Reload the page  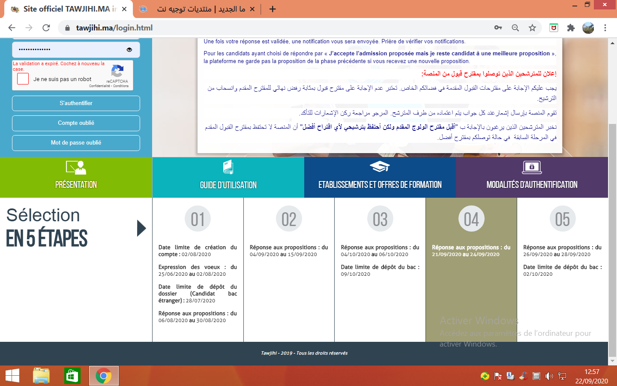point(46,28)
